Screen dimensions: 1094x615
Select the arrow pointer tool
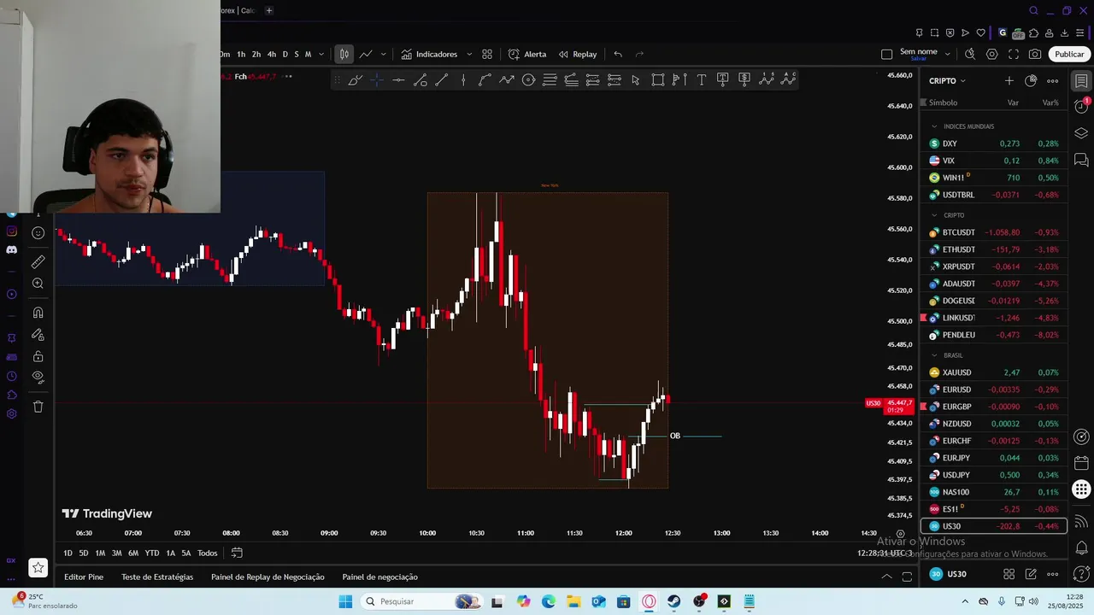click(x=636, y=79)
